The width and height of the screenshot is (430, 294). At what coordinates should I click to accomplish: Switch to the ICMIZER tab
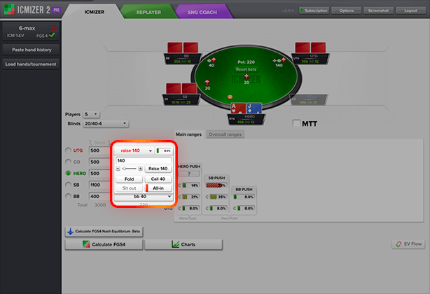point(94,12)
